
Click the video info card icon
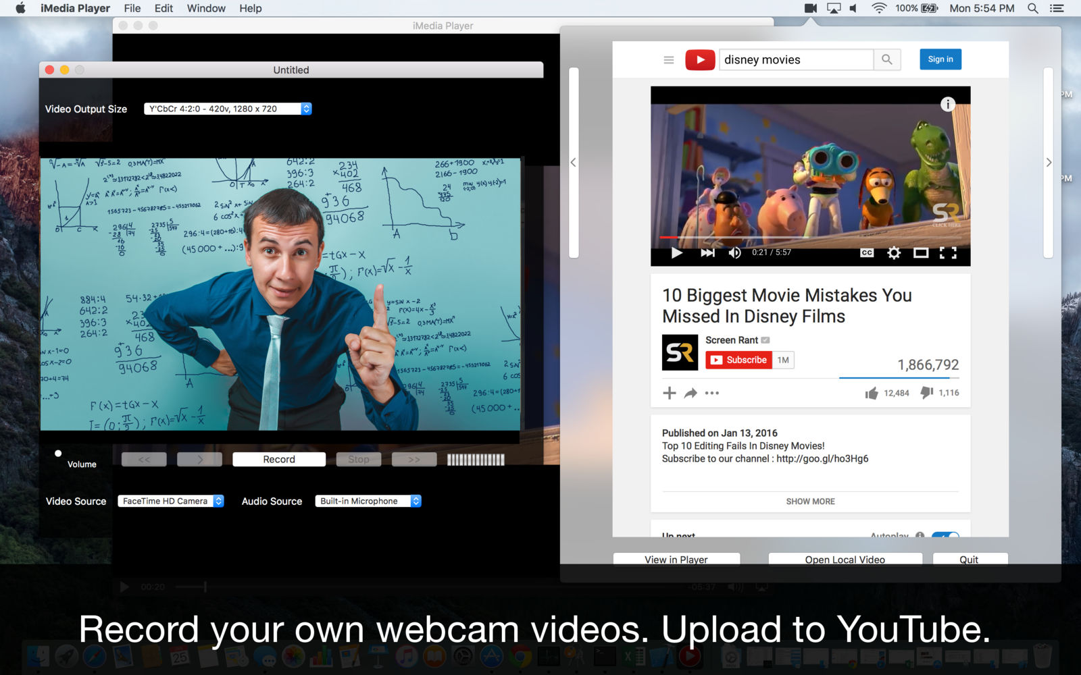point(948,104)
